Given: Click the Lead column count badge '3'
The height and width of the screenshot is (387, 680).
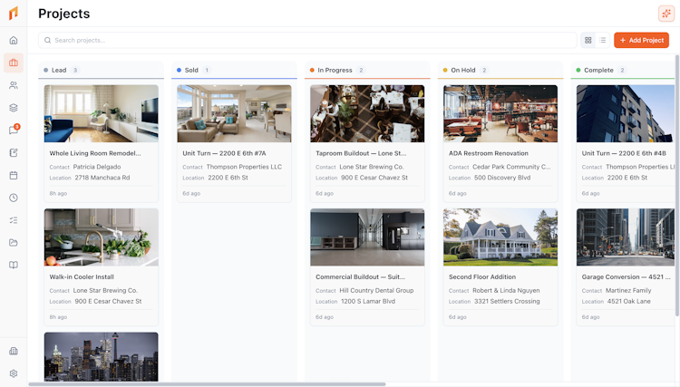Looking at the screenshot, I should coord(75,70).
